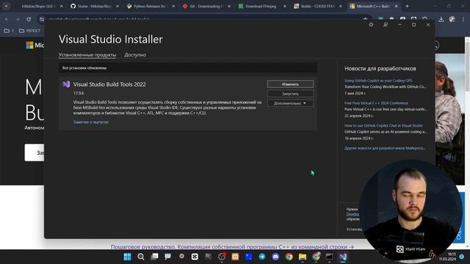Open Google Chrome from the taskbar
The width and height of the screenshot is (470, 264).
[x=289, y=257]
